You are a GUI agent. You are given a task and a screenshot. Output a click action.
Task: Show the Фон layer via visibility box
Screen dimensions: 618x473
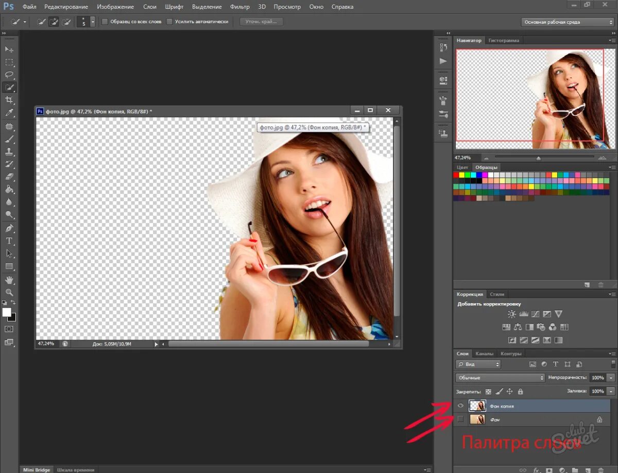pos(460,419)
